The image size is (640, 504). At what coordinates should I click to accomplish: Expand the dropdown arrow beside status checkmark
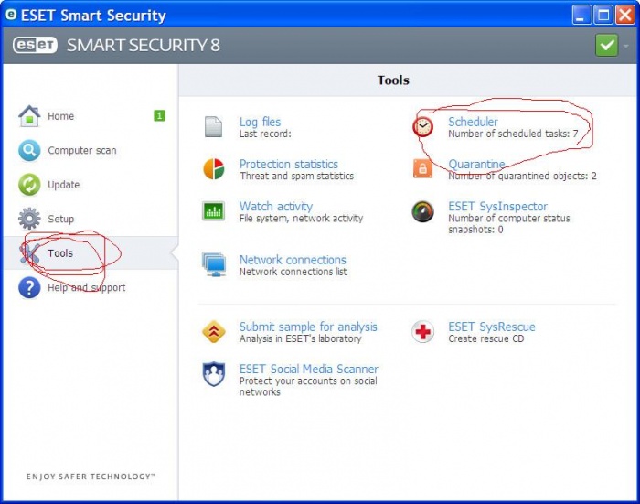click(x=626, y=45)
